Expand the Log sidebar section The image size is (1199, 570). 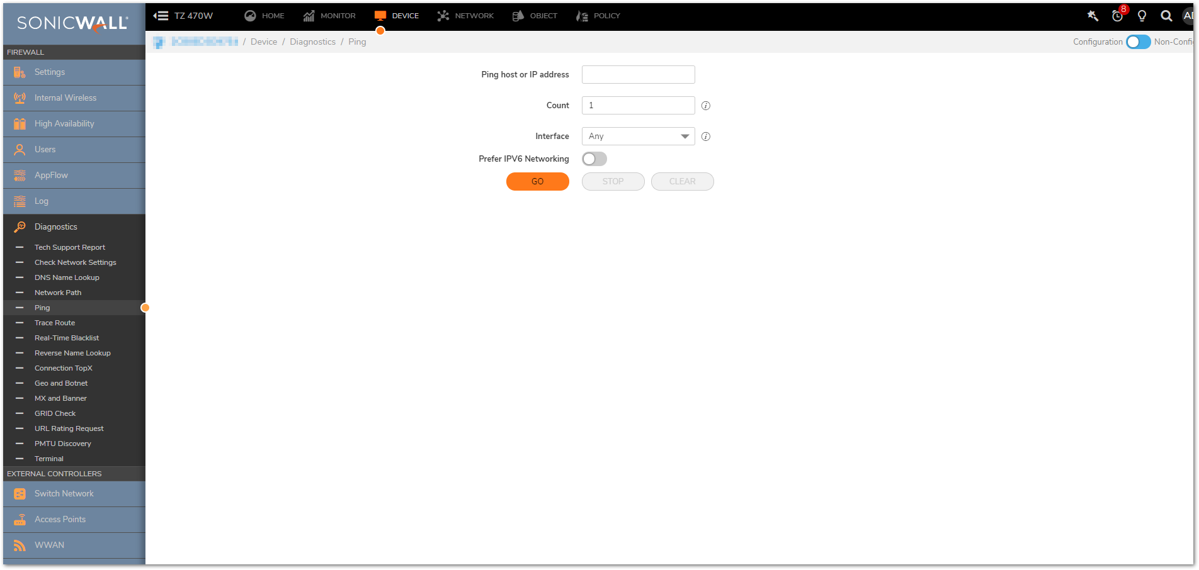(74, 201)
